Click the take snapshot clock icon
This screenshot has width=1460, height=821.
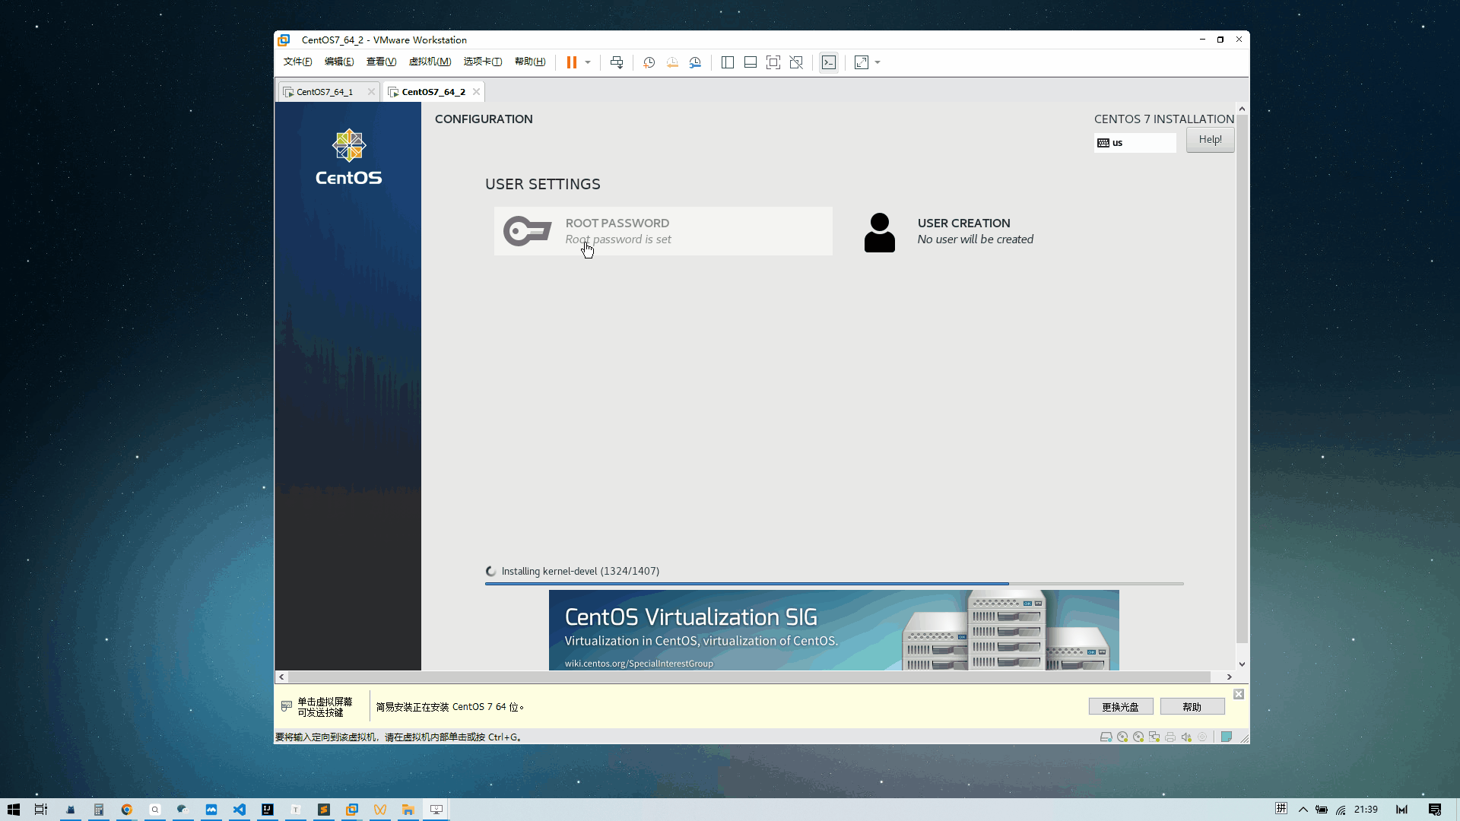click(649, 62)
